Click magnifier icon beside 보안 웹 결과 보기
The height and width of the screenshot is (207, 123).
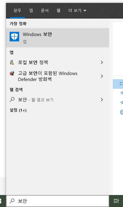click(x=12, y=100)
